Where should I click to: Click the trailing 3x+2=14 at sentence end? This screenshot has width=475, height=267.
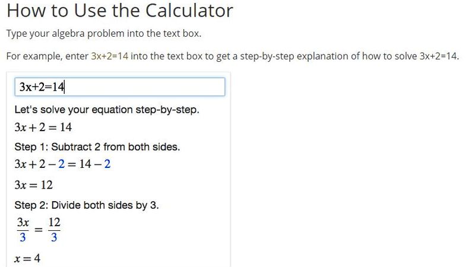click(x=439, y=56)
